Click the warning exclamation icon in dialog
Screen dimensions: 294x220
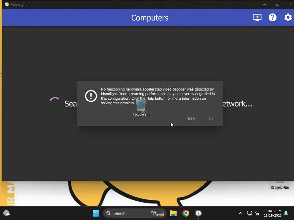pos(91,96)
